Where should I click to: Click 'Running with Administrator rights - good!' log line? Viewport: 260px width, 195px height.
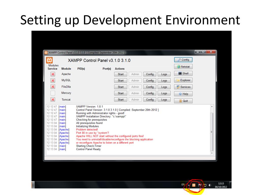pos(100,113)
